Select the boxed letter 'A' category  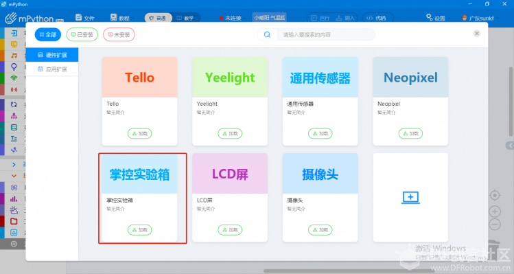click(x=14, y=233)
